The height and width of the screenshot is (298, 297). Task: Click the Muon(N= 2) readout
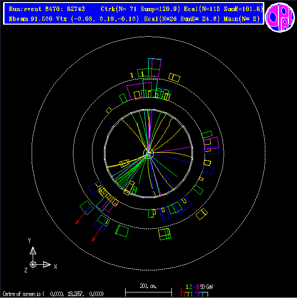pos(242,19)
